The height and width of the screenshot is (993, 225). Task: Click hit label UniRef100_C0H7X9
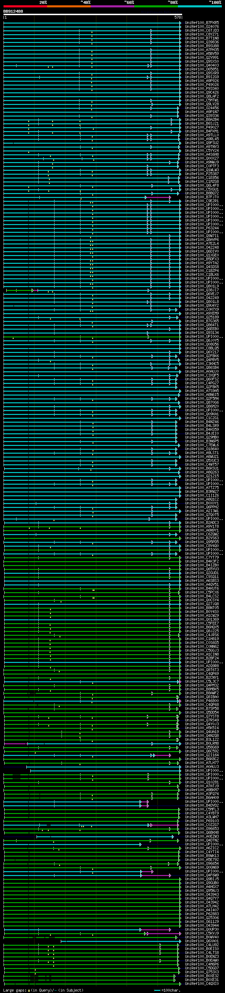pyautogui.click(x=202, y=310)
